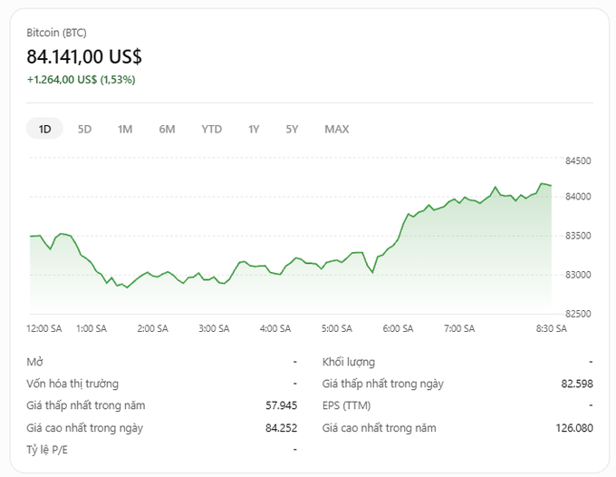The image size is (616, 477).
Task: Click the 6:00 SA time label
Action: pos(398,328)
